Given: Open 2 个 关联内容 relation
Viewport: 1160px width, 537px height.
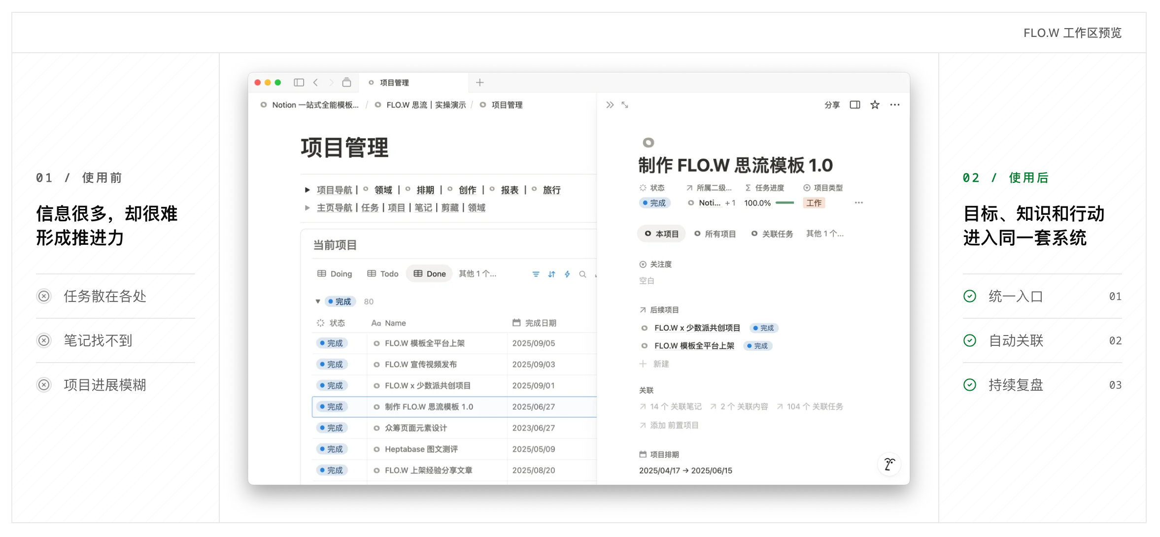Looking at the screenshot, I should pos(739,406).
